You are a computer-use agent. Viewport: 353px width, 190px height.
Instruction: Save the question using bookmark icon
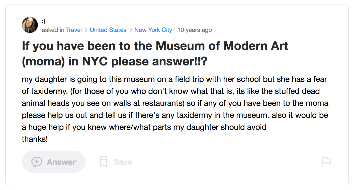104,162
